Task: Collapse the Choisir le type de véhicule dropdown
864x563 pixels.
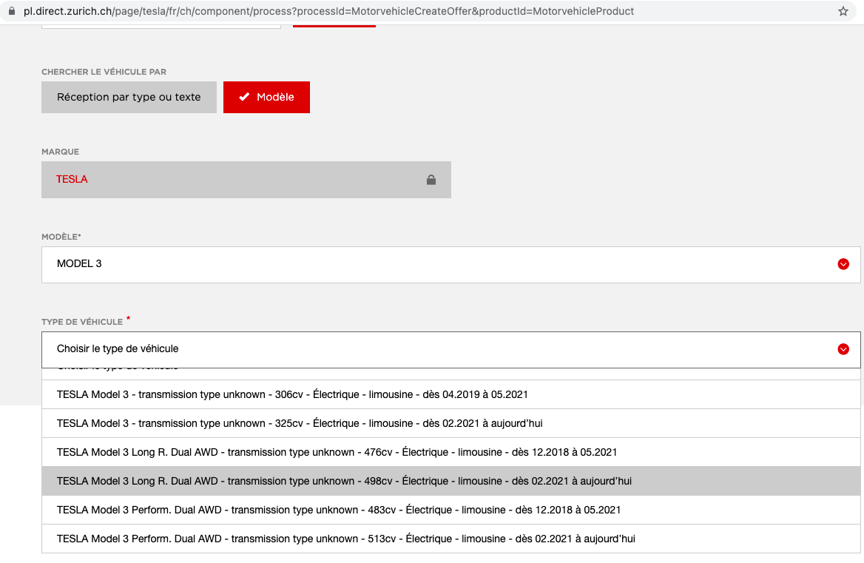Action: coord(450,350)
